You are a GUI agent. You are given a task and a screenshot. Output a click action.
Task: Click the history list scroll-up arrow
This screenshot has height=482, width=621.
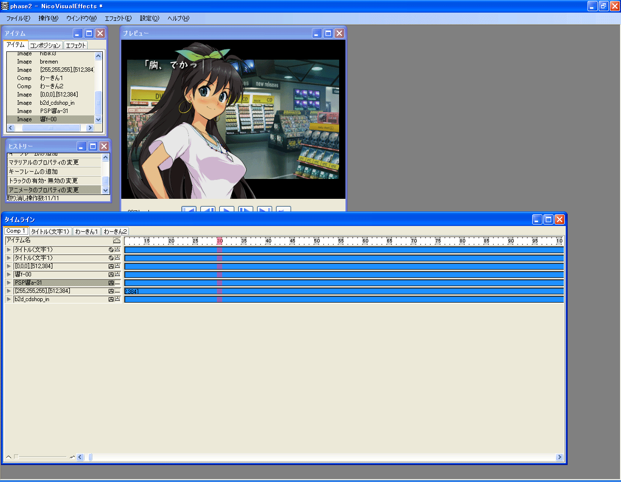[106, 158]
